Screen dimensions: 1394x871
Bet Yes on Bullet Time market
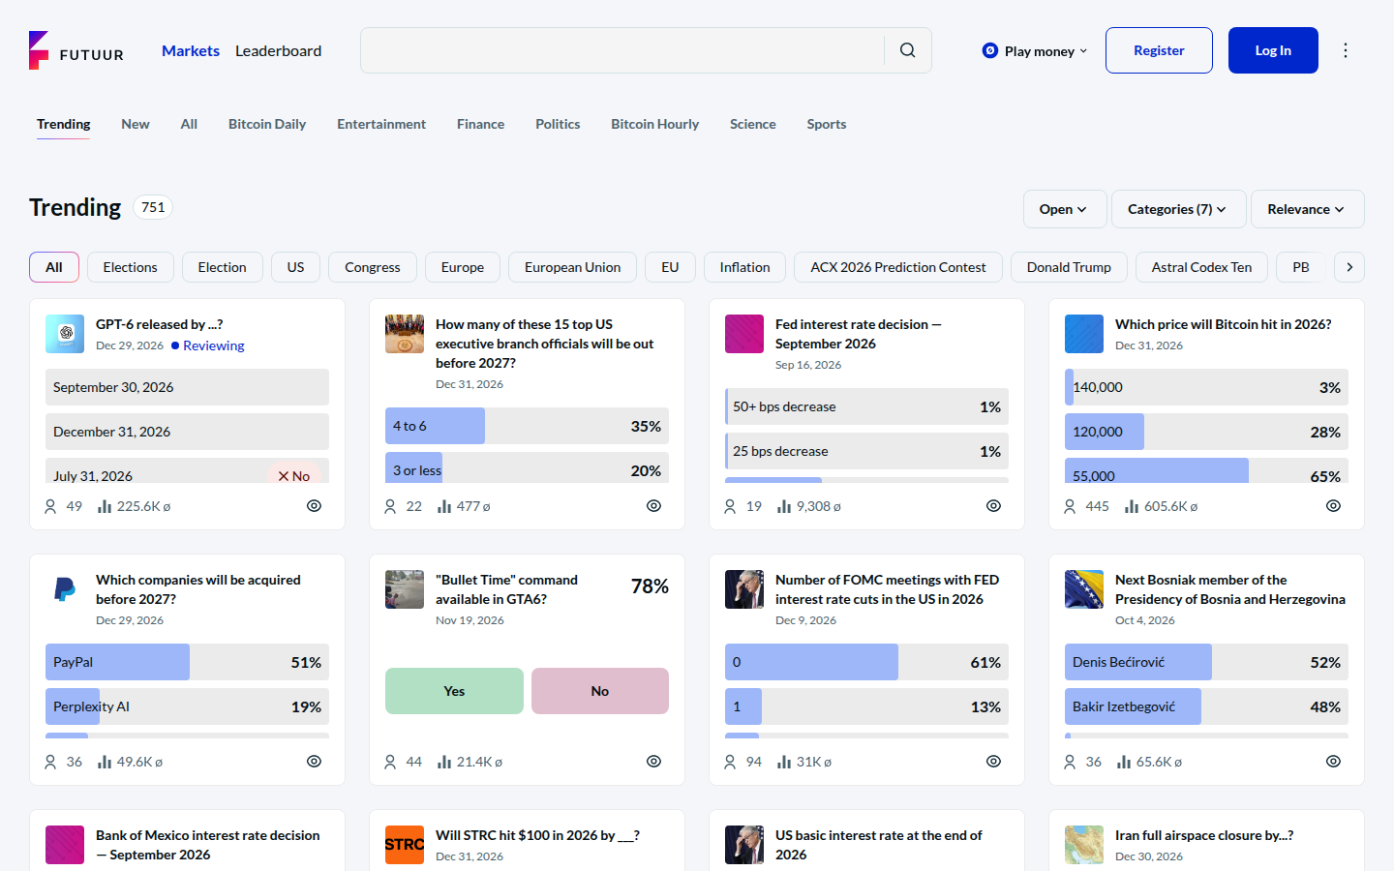(454, 691)
